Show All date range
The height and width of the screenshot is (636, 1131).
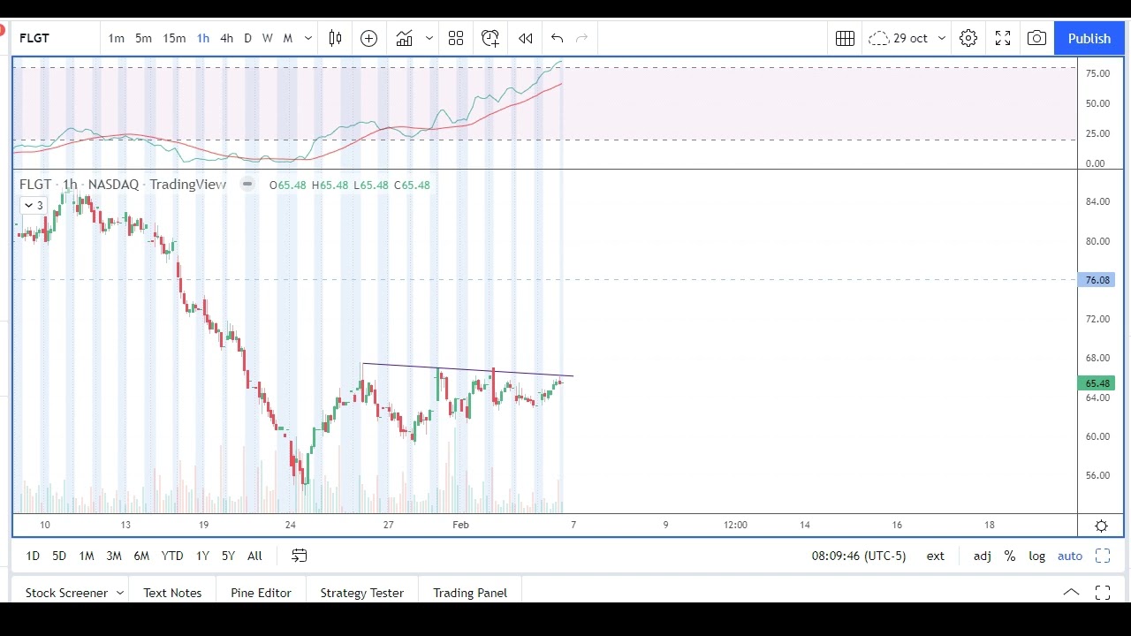coord(254,556)
